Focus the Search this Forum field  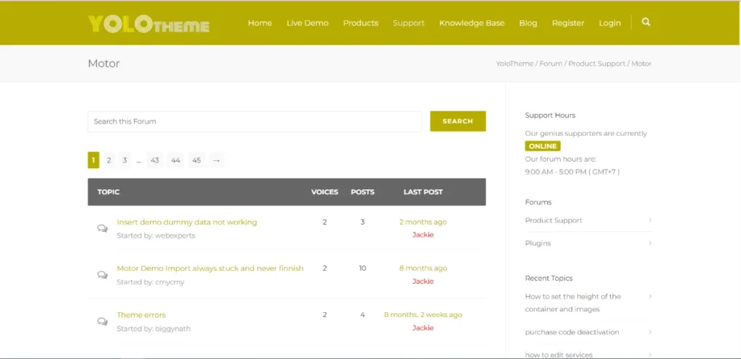(255, 121)
